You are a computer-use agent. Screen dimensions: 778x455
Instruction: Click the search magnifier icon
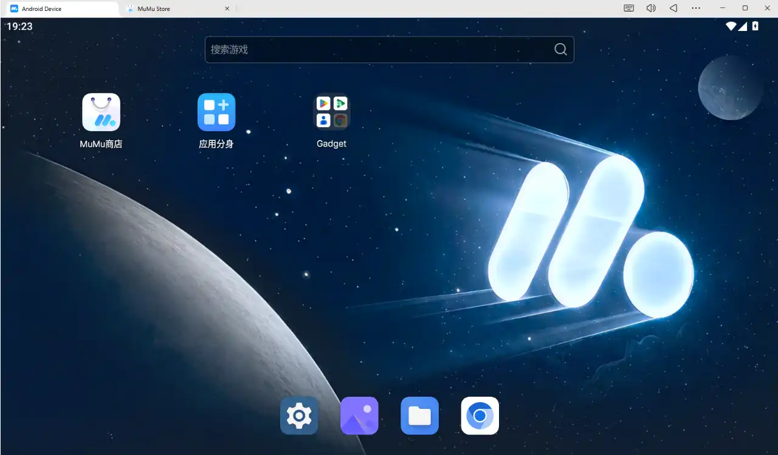(x=560, y=50)
